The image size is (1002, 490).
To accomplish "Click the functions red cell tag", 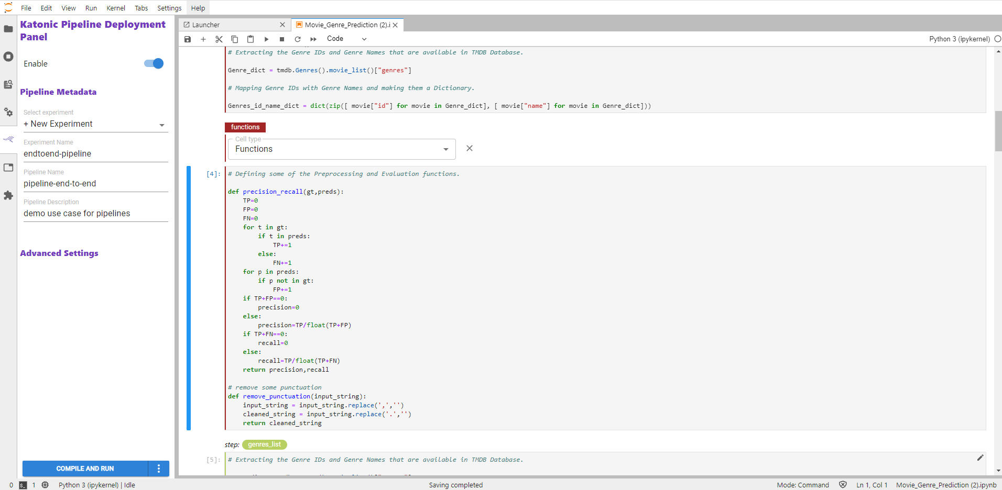I will 245,127.
